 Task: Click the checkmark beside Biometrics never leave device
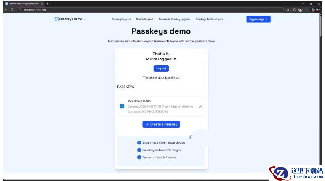(x=139, y=143)
